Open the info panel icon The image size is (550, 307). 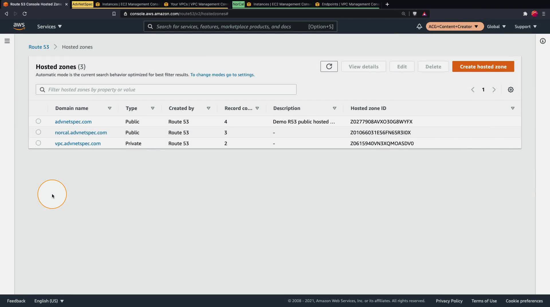[x=543, y=41]
